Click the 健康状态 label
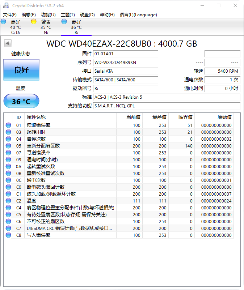The height and width of the screenshot is (290, 244). [21, 54]
